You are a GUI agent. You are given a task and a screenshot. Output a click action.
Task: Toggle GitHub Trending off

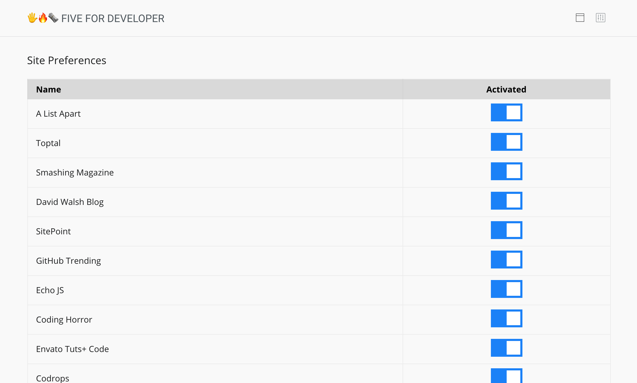coord(506,260)
